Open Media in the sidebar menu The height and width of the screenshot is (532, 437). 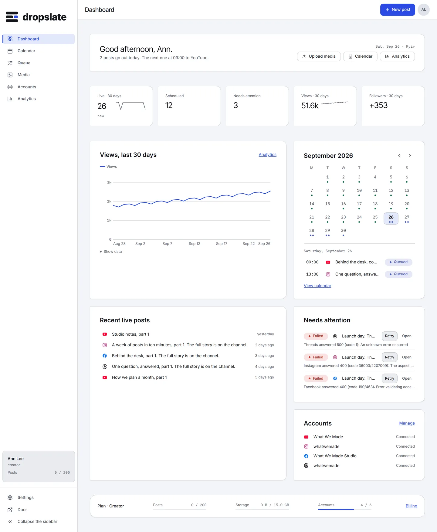[x=39, y=75]
